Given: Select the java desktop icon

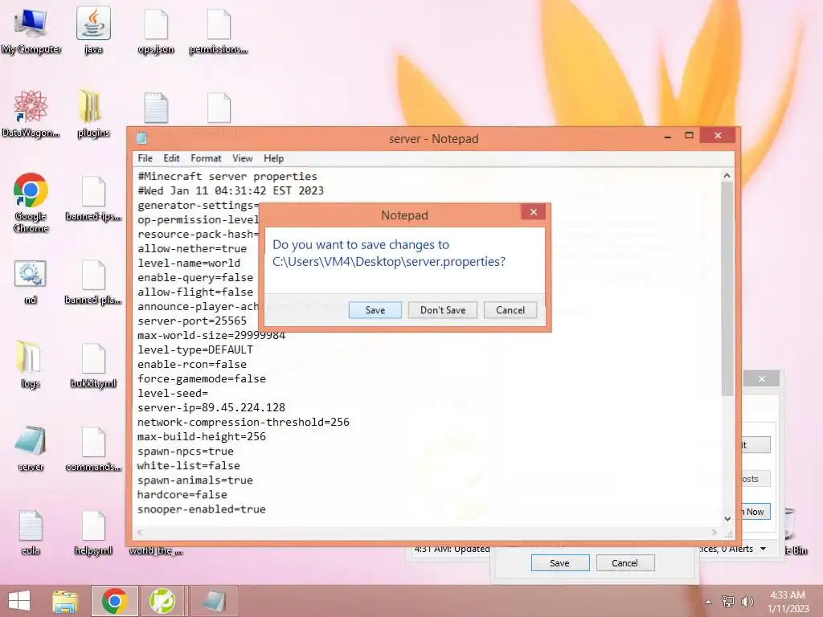Looking at the screenshot, I should click(x=93, y=31).
